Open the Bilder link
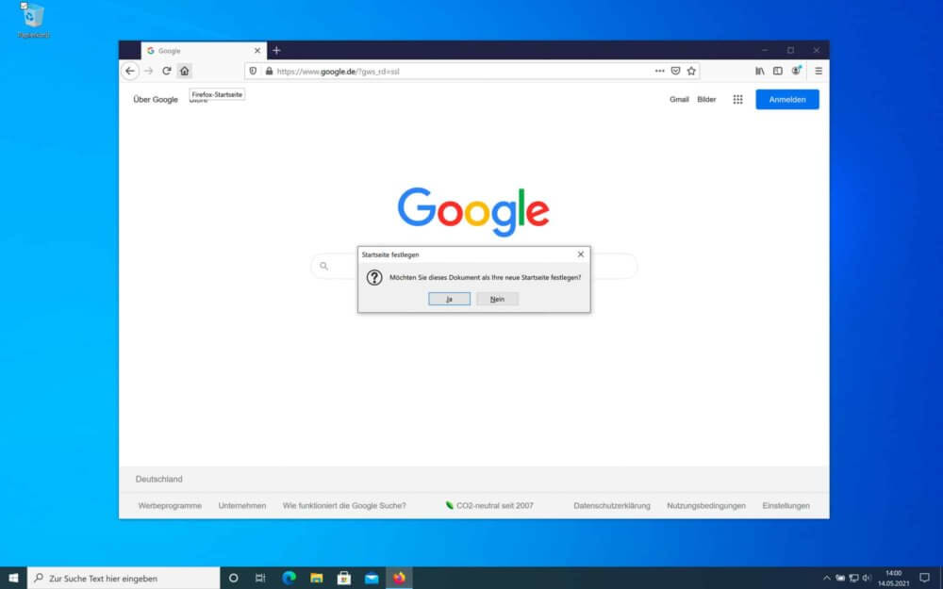This screenshot has width=943, height=589. (x=706, y=99)
